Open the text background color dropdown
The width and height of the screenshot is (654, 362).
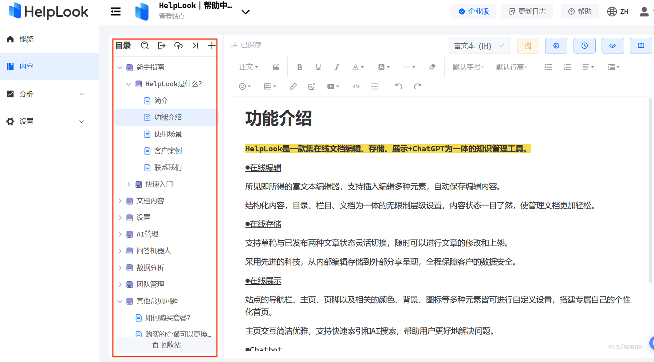click(384, 67)
